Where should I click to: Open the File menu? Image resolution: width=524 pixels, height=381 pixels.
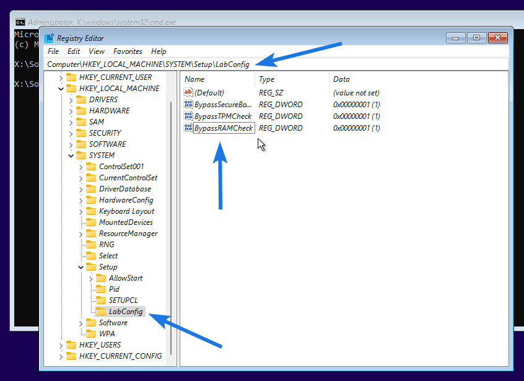53,51
